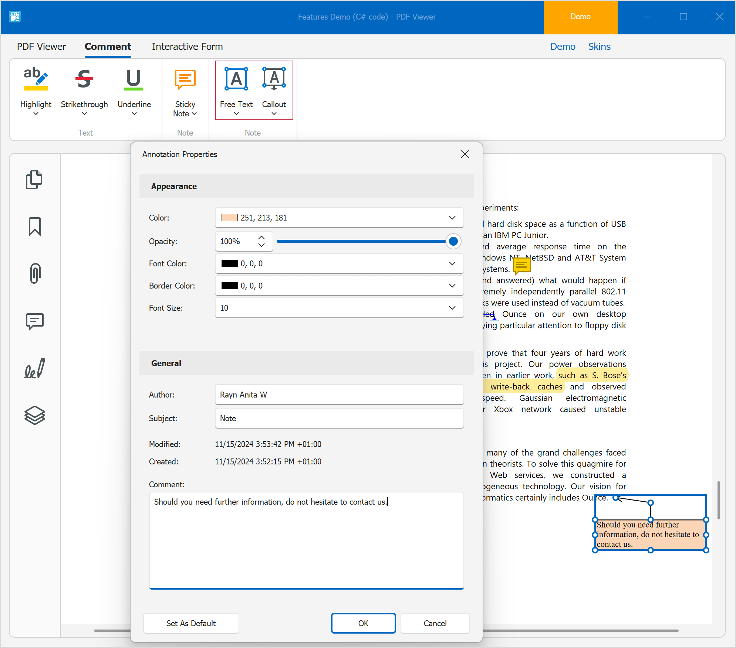The image size is (736, 648).
Task: Open the Comments sidebar panel
Action: [x=34, y=321]
